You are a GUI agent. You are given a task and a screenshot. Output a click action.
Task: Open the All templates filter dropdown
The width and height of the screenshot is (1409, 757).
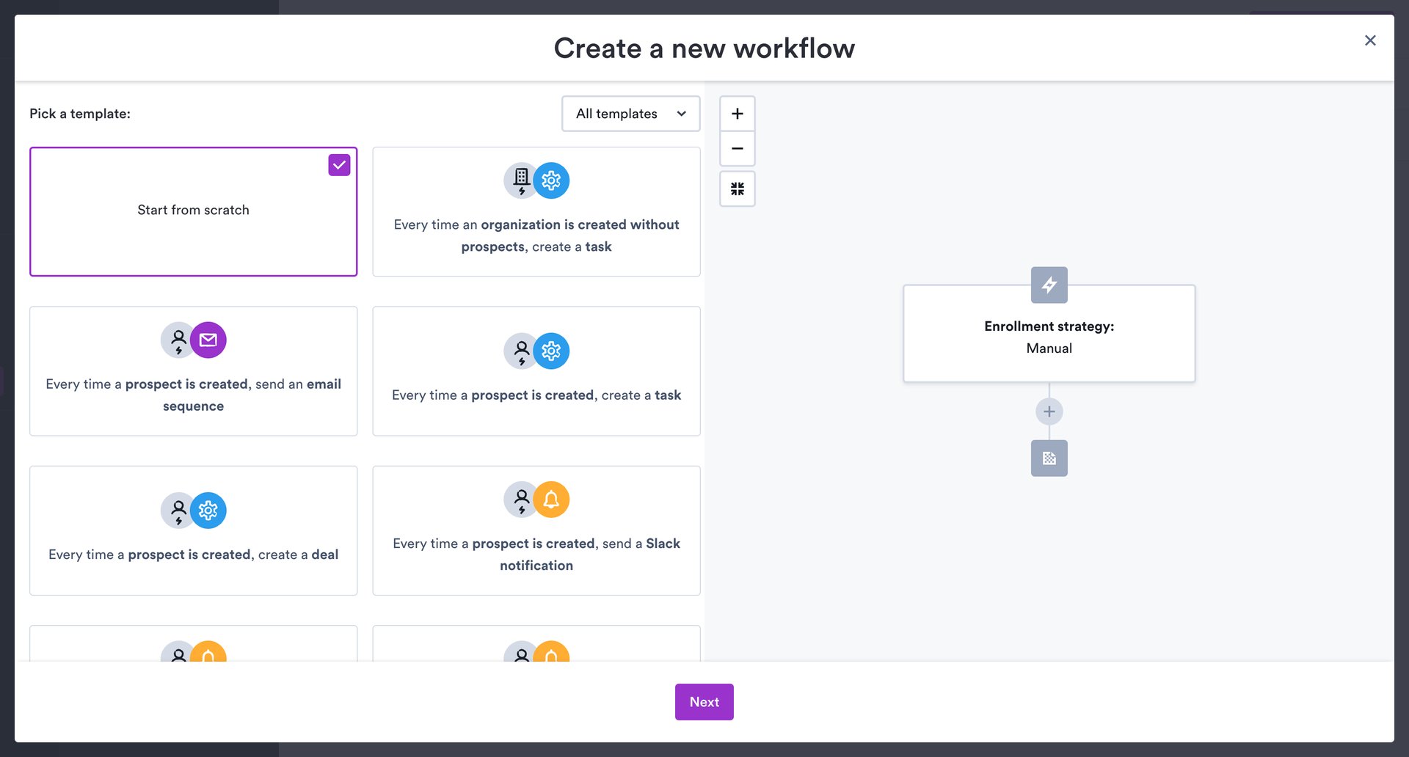[630, 113]
